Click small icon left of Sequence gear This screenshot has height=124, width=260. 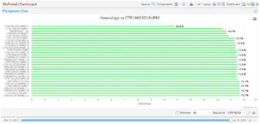point(249,113)
